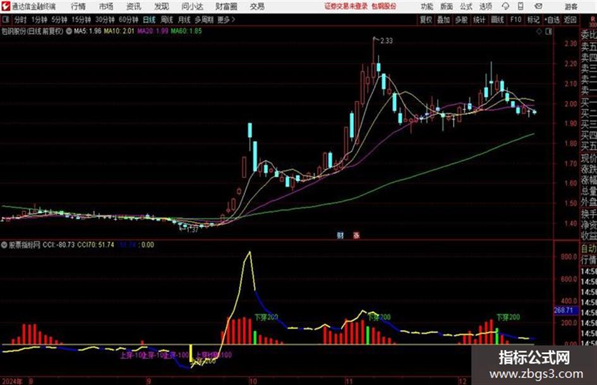Screen dimensions: 597x385
Task: Switch to the 60分钟 period tab
Action: point(128,20)
